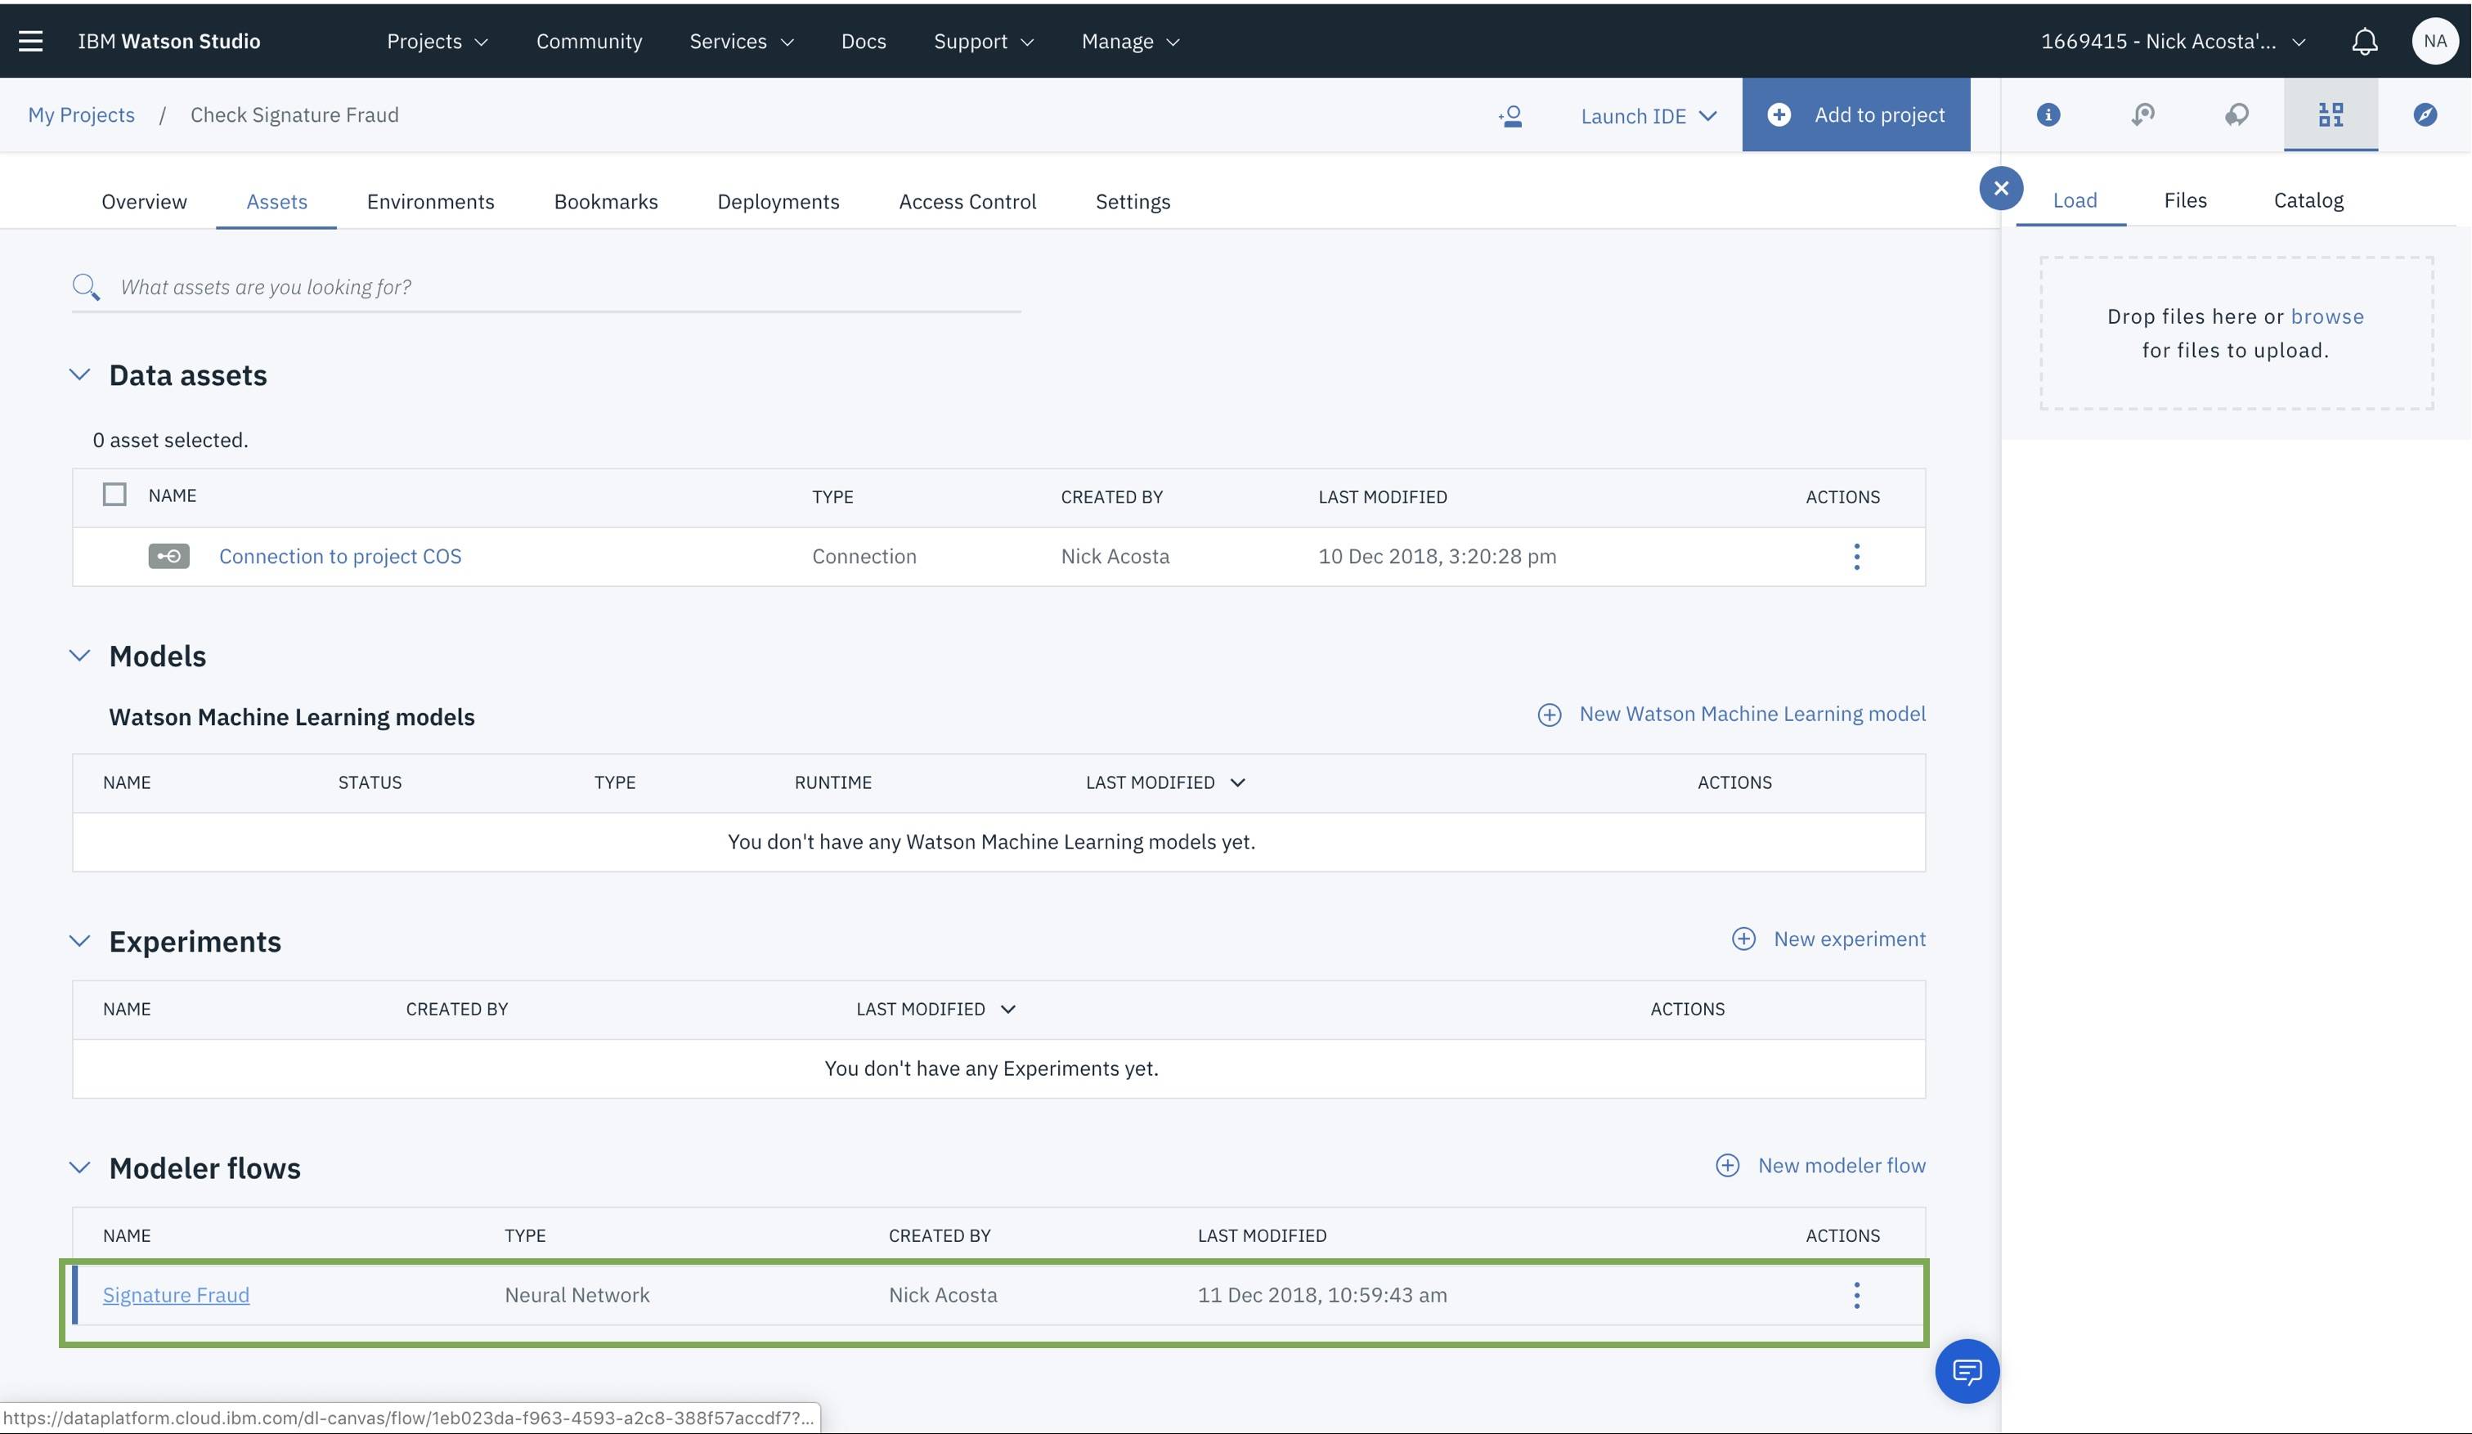Switch to the Deployments tab

tap(778, 201)
